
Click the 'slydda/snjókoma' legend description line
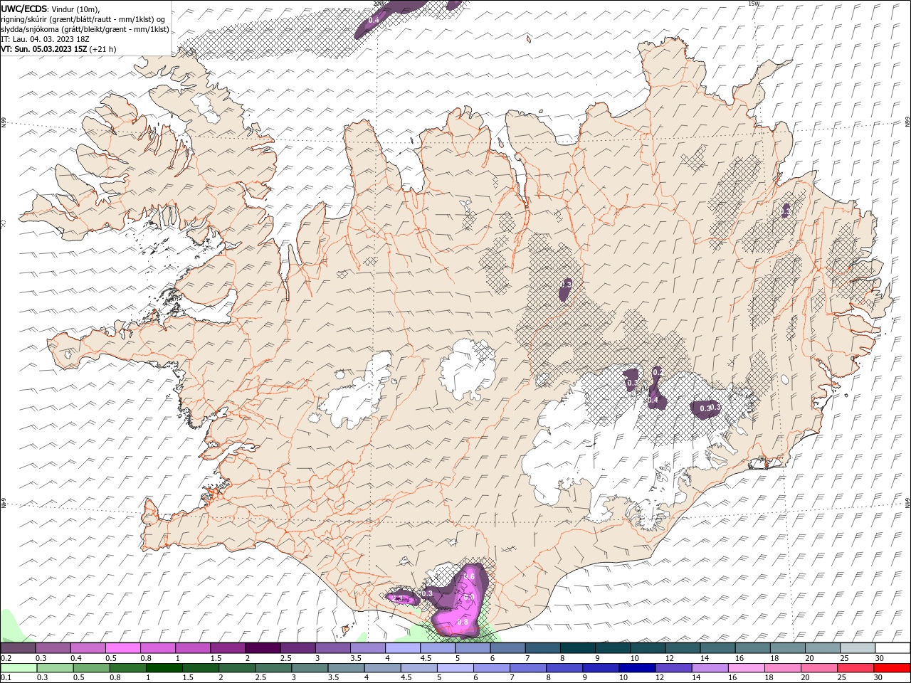click(85, 29)
